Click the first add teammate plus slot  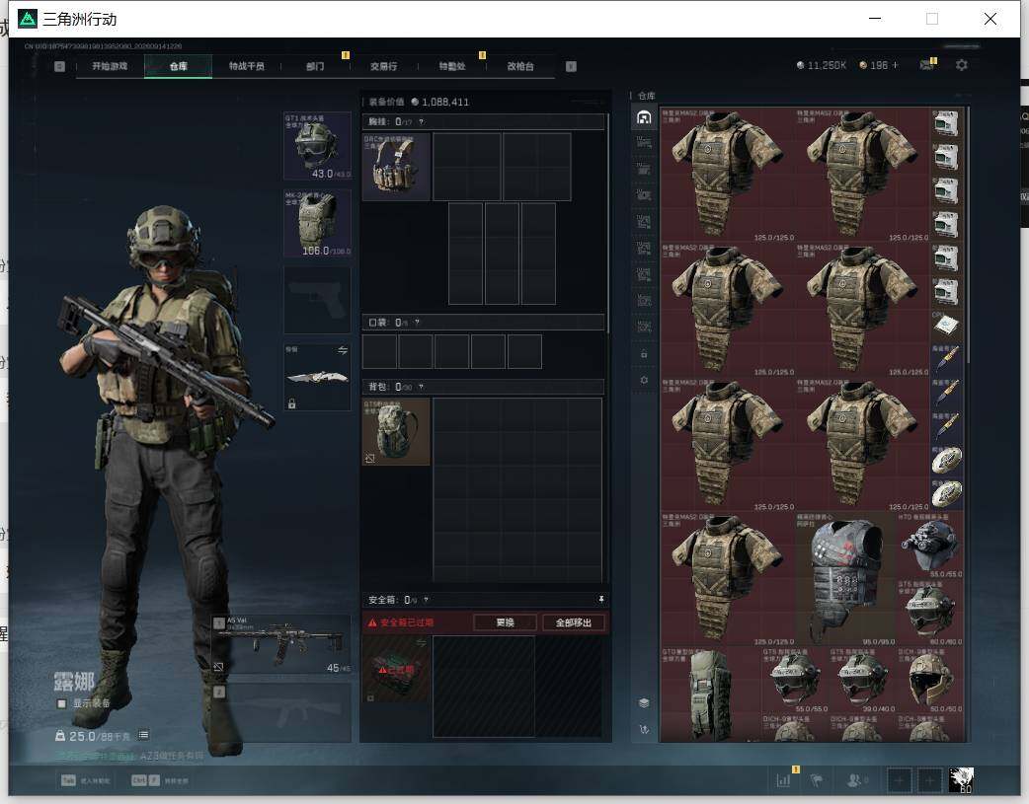(900, 780)
